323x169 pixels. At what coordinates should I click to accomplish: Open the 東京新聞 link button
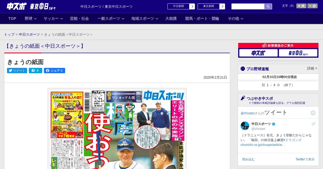[x=208, y=6]
